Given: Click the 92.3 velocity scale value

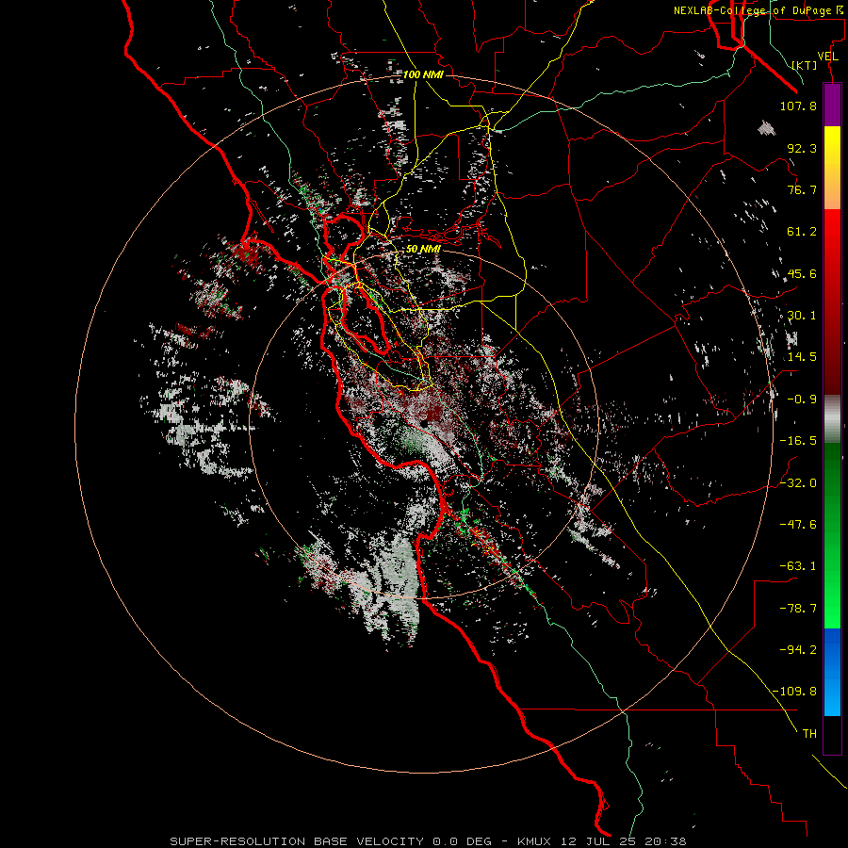Looking at the screenshot, I should [x=802, y=148].
